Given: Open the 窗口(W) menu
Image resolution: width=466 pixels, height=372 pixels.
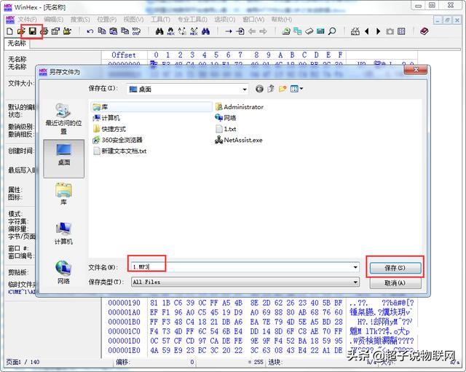Looking at the screenshot, I should tap(253, 20).
